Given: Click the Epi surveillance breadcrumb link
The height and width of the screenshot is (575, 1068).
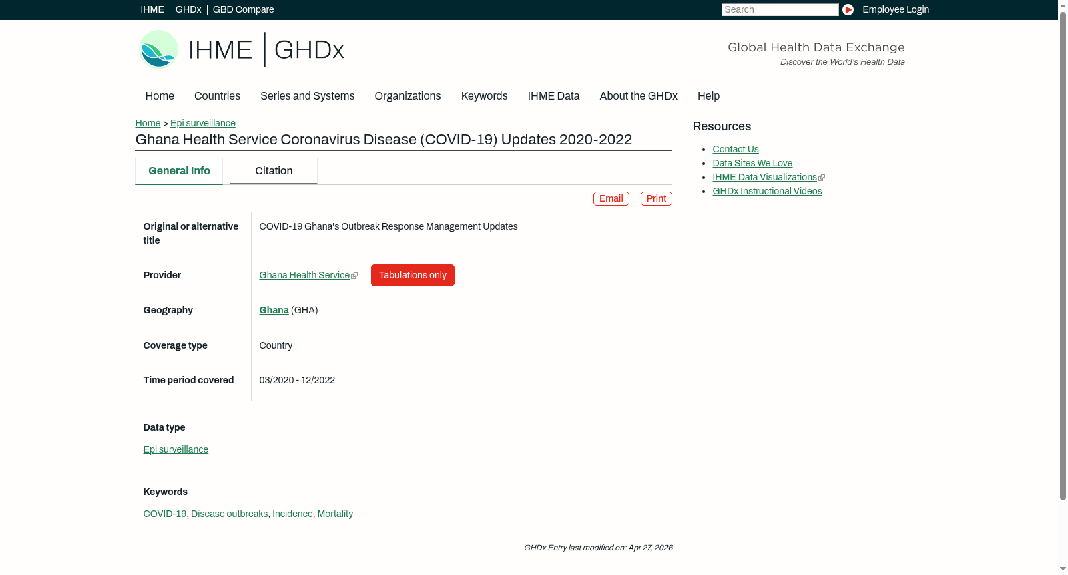Looking at the screenshot, I should click(x=203, y=123).
